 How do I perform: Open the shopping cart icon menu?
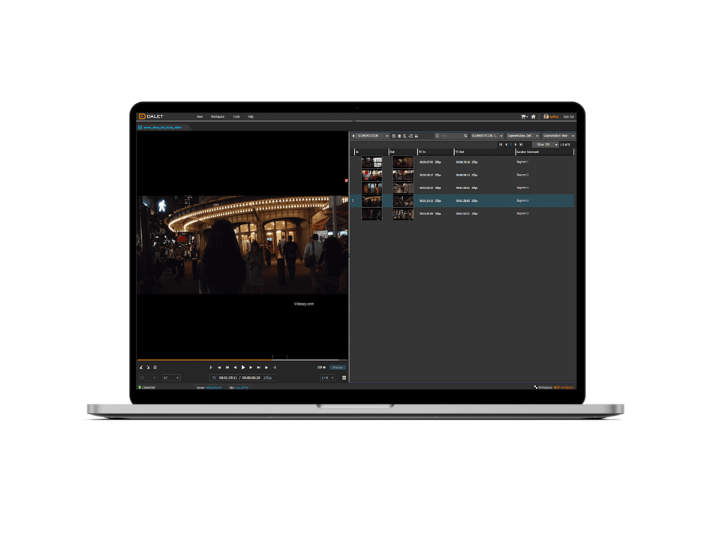click(x=524, y=116)
